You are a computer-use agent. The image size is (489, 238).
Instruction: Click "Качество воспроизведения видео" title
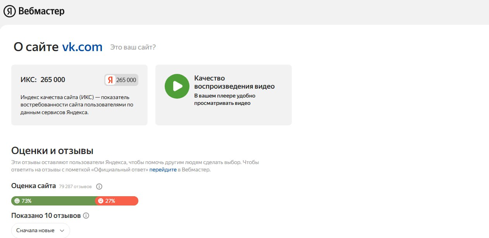click(234, 82)
